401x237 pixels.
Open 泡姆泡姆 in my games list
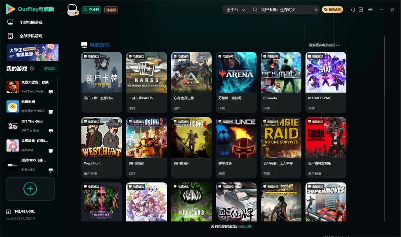[x=30, y=106]
